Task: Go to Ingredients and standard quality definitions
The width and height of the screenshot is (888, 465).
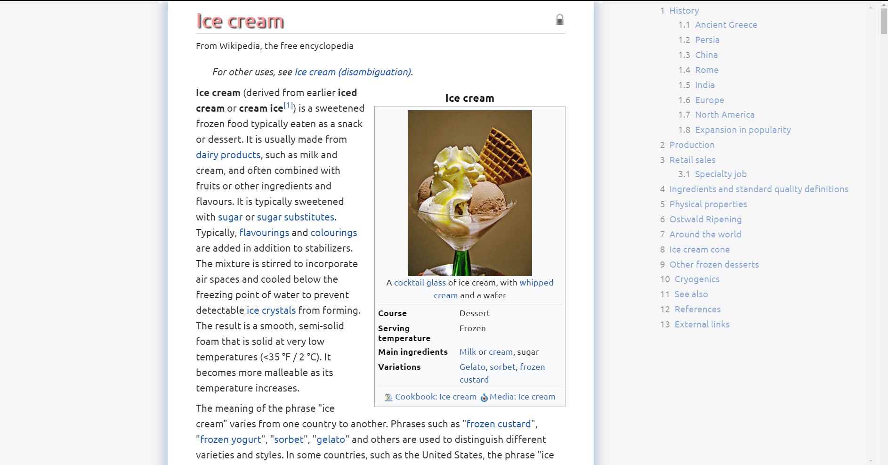Action: (759, 189)
